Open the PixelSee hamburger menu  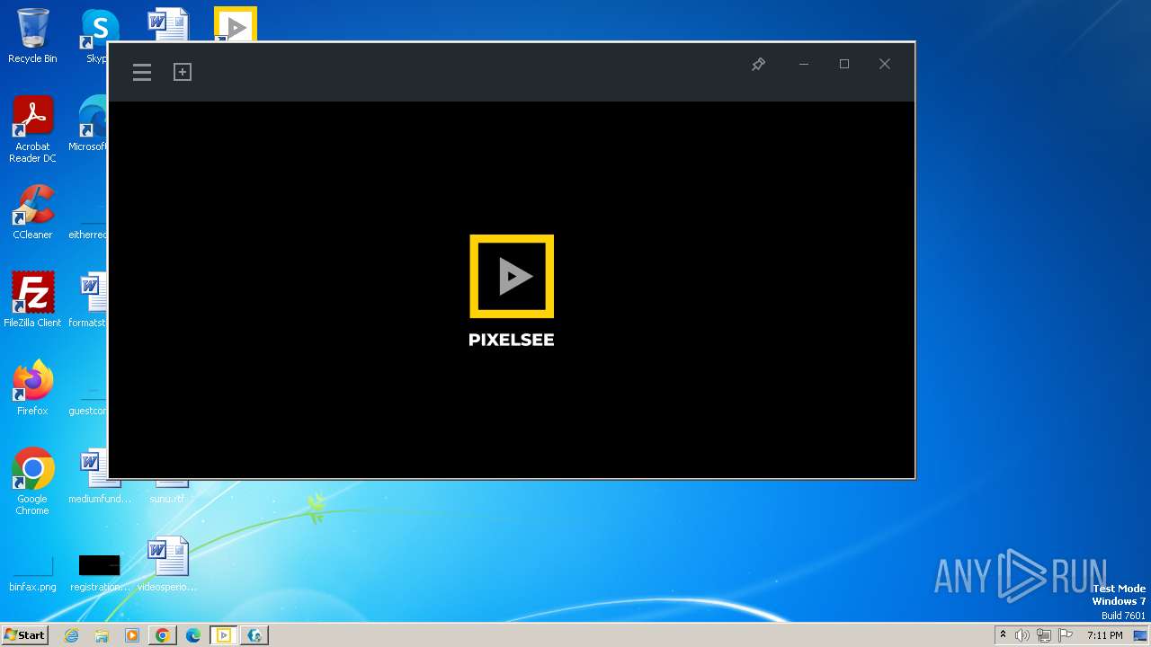pos(142,72)
